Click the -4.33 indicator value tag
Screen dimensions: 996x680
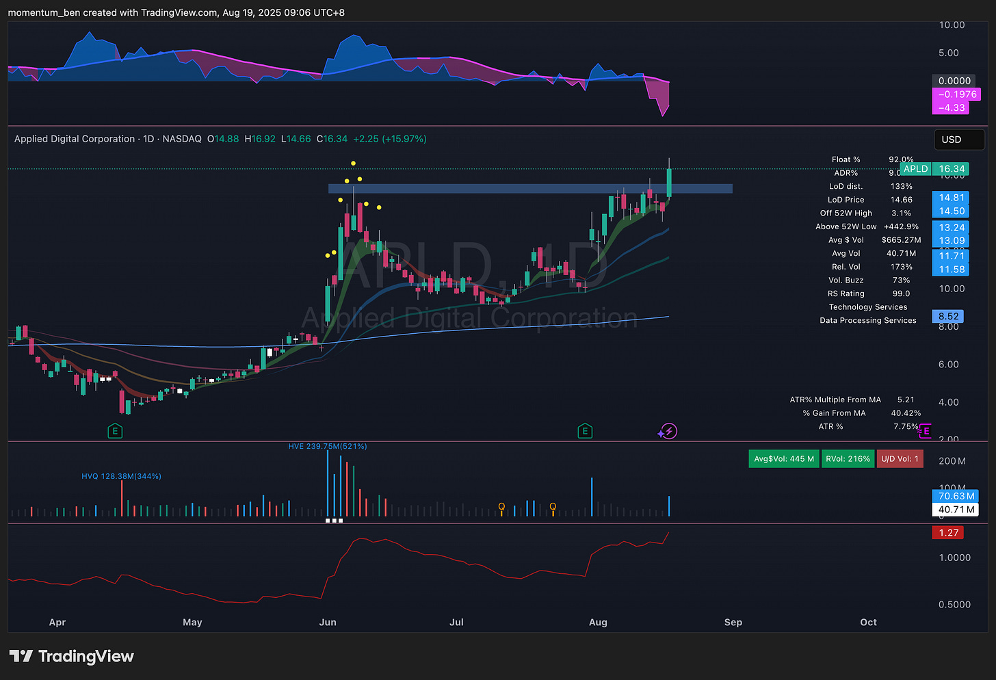click(x=951, y=107)
